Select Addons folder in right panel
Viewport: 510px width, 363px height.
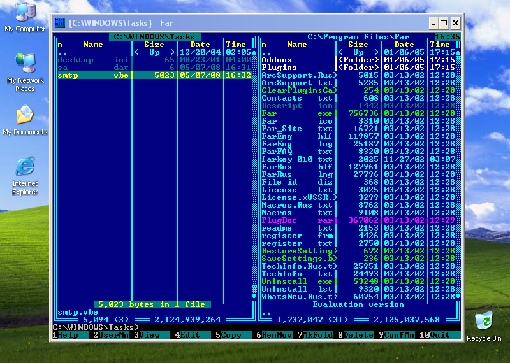pyautogui.click(x=358, y=60)
